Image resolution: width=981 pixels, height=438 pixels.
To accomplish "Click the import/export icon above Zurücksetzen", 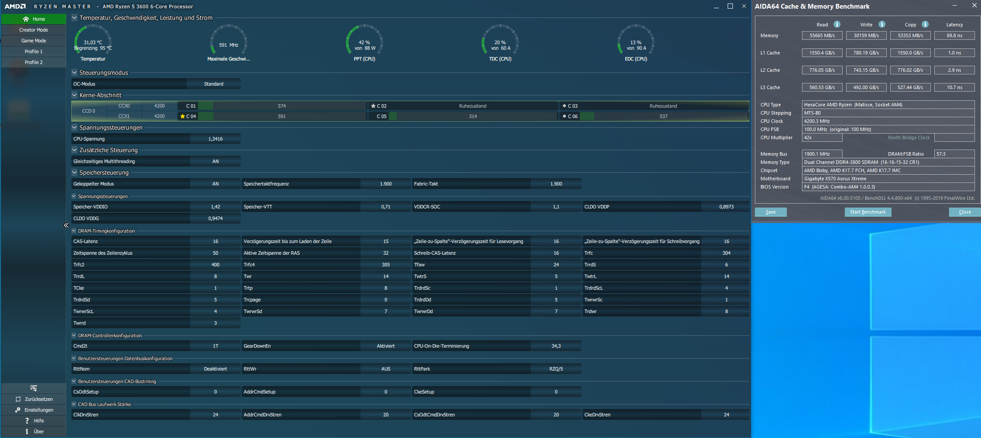I will [x=34, y=388].
